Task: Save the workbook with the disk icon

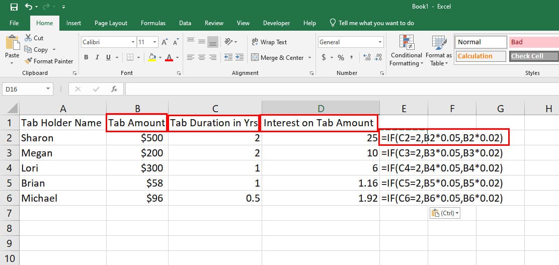Action: [x=14, y=7]
